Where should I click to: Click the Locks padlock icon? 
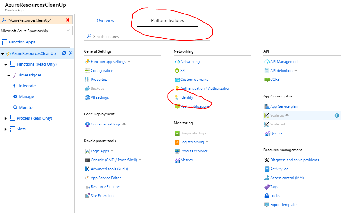click(x=267, y=196)
